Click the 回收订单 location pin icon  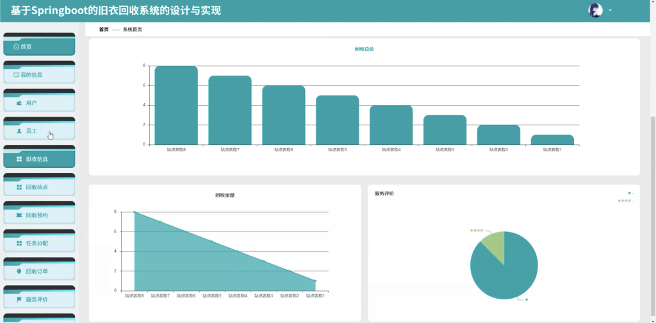tap(19, 271)
